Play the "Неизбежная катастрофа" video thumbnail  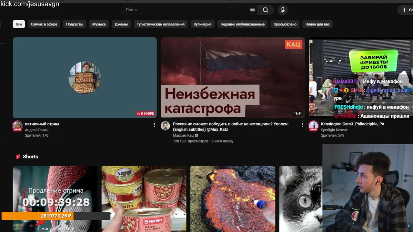tap(233, 78)
